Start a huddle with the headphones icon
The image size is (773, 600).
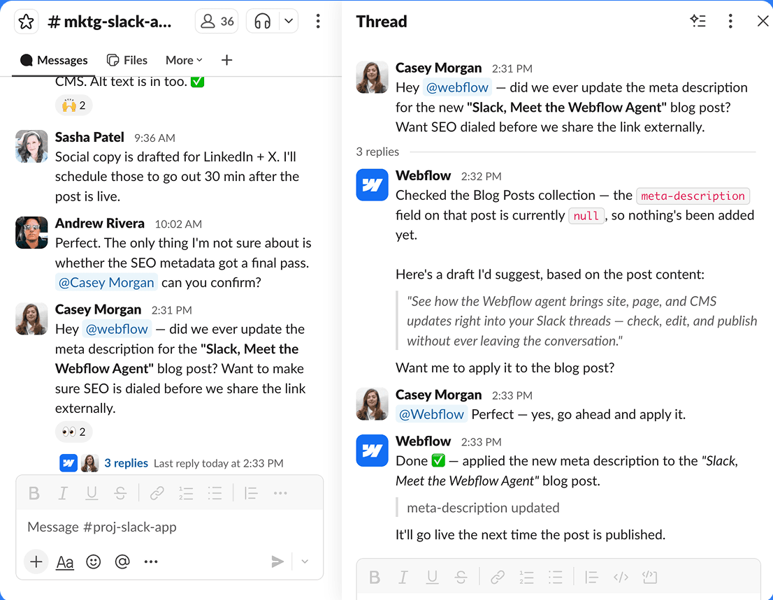[263, 22]
